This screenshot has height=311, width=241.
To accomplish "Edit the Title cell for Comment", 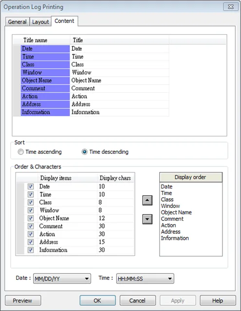I will [x=119, y=88].
